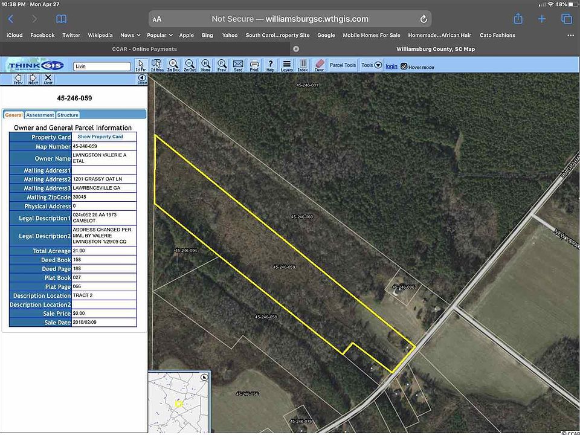Expand the Tools dropdown
Image resolution: width=580 pixels, height=435 pixels.
coord(372,65)
